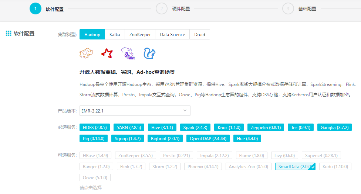Click the Hue (4.4.0) service tag
The height and width of the screenshot is (194, 361).
click(247, 138)
